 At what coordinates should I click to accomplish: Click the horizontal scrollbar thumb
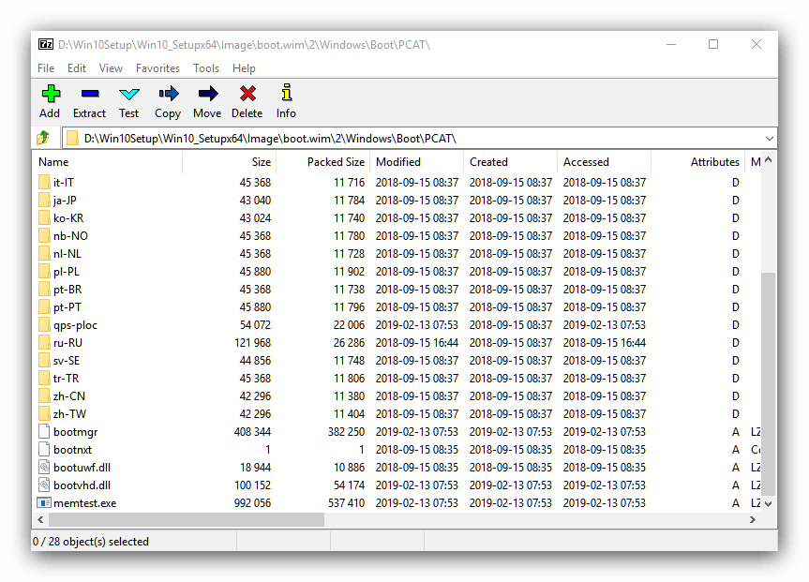pos(187,519)
